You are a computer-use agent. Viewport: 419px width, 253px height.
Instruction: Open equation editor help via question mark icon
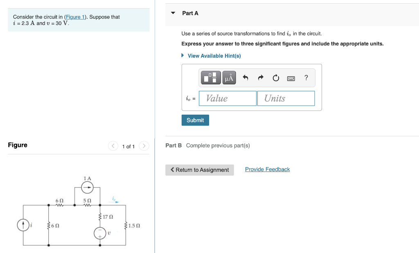tap(306, 77)
